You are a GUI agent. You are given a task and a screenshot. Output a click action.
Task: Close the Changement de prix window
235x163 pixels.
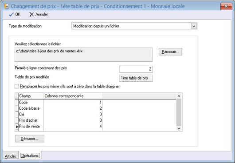pos(226,6)
